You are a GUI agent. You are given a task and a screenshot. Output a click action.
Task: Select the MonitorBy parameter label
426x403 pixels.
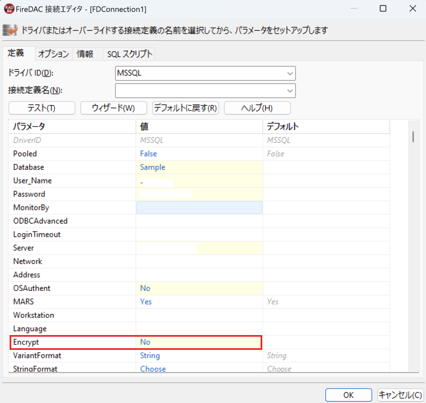pos(31,208)
